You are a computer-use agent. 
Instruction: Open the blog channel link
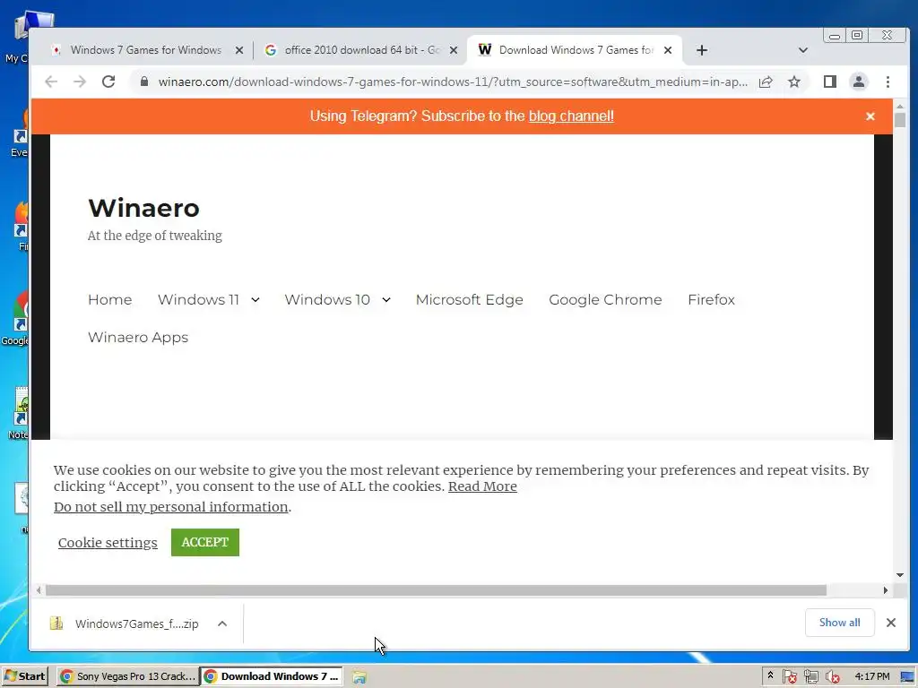[571, 116]
